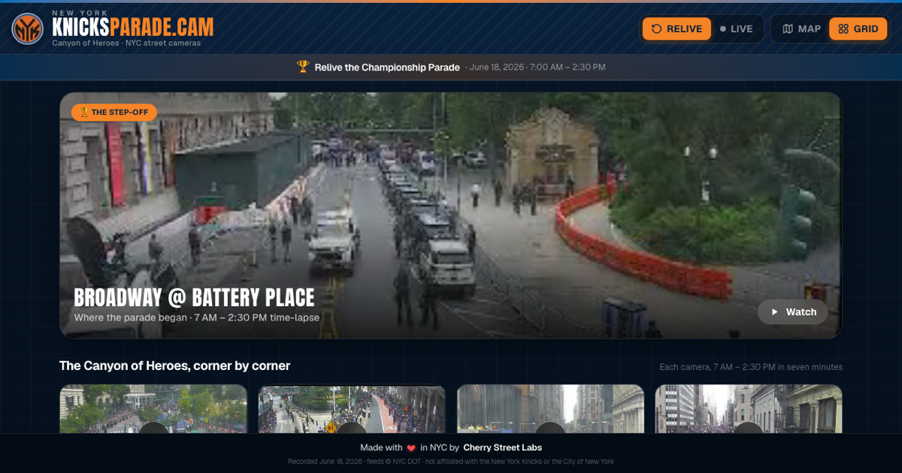This screenshot has width=902, height=473.
Task: Click THE STEP-OFF badge
Action: (x=114, y=113)
